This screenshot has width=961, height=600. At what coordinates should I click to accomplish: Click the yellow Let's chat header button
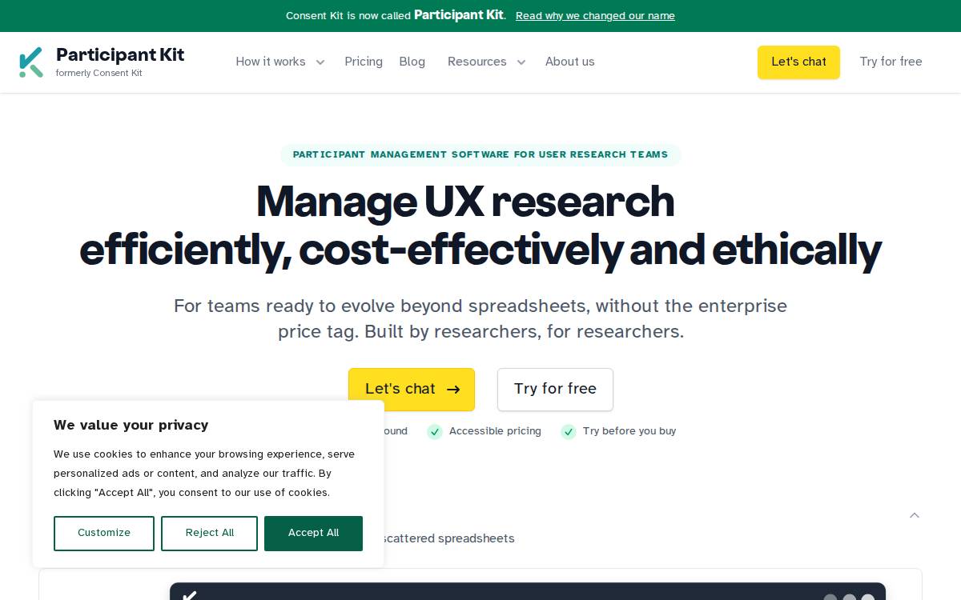pos(798,62)
